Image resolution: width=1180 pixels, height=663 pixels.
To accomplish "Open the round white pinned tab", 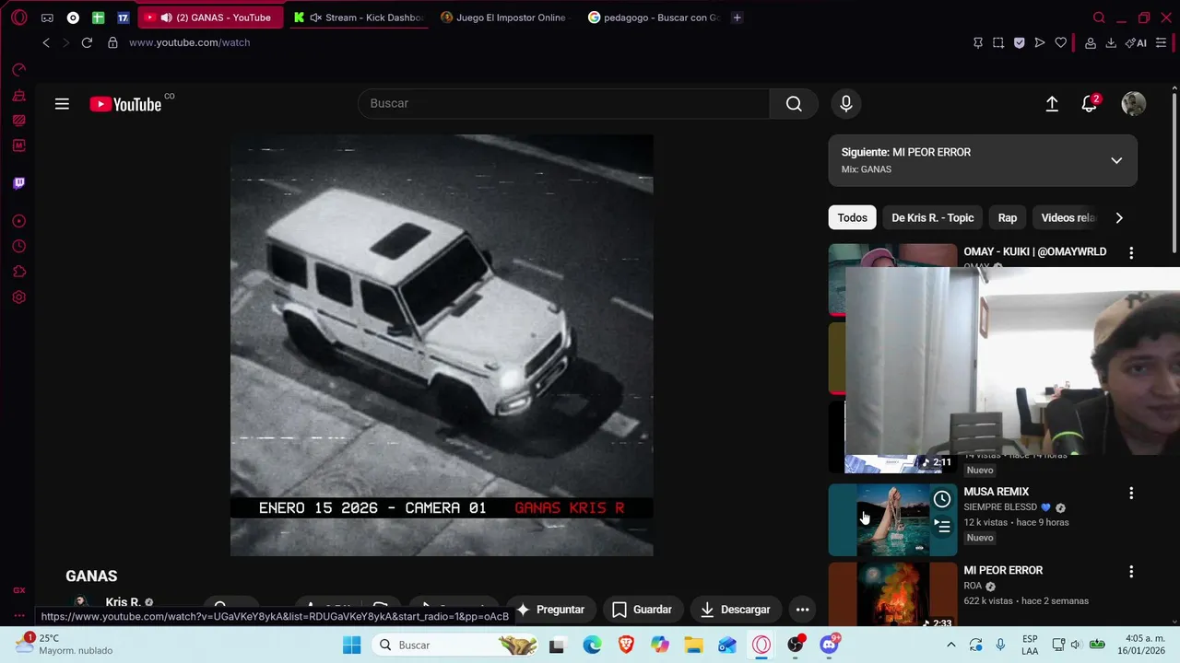I will [73, 17].
